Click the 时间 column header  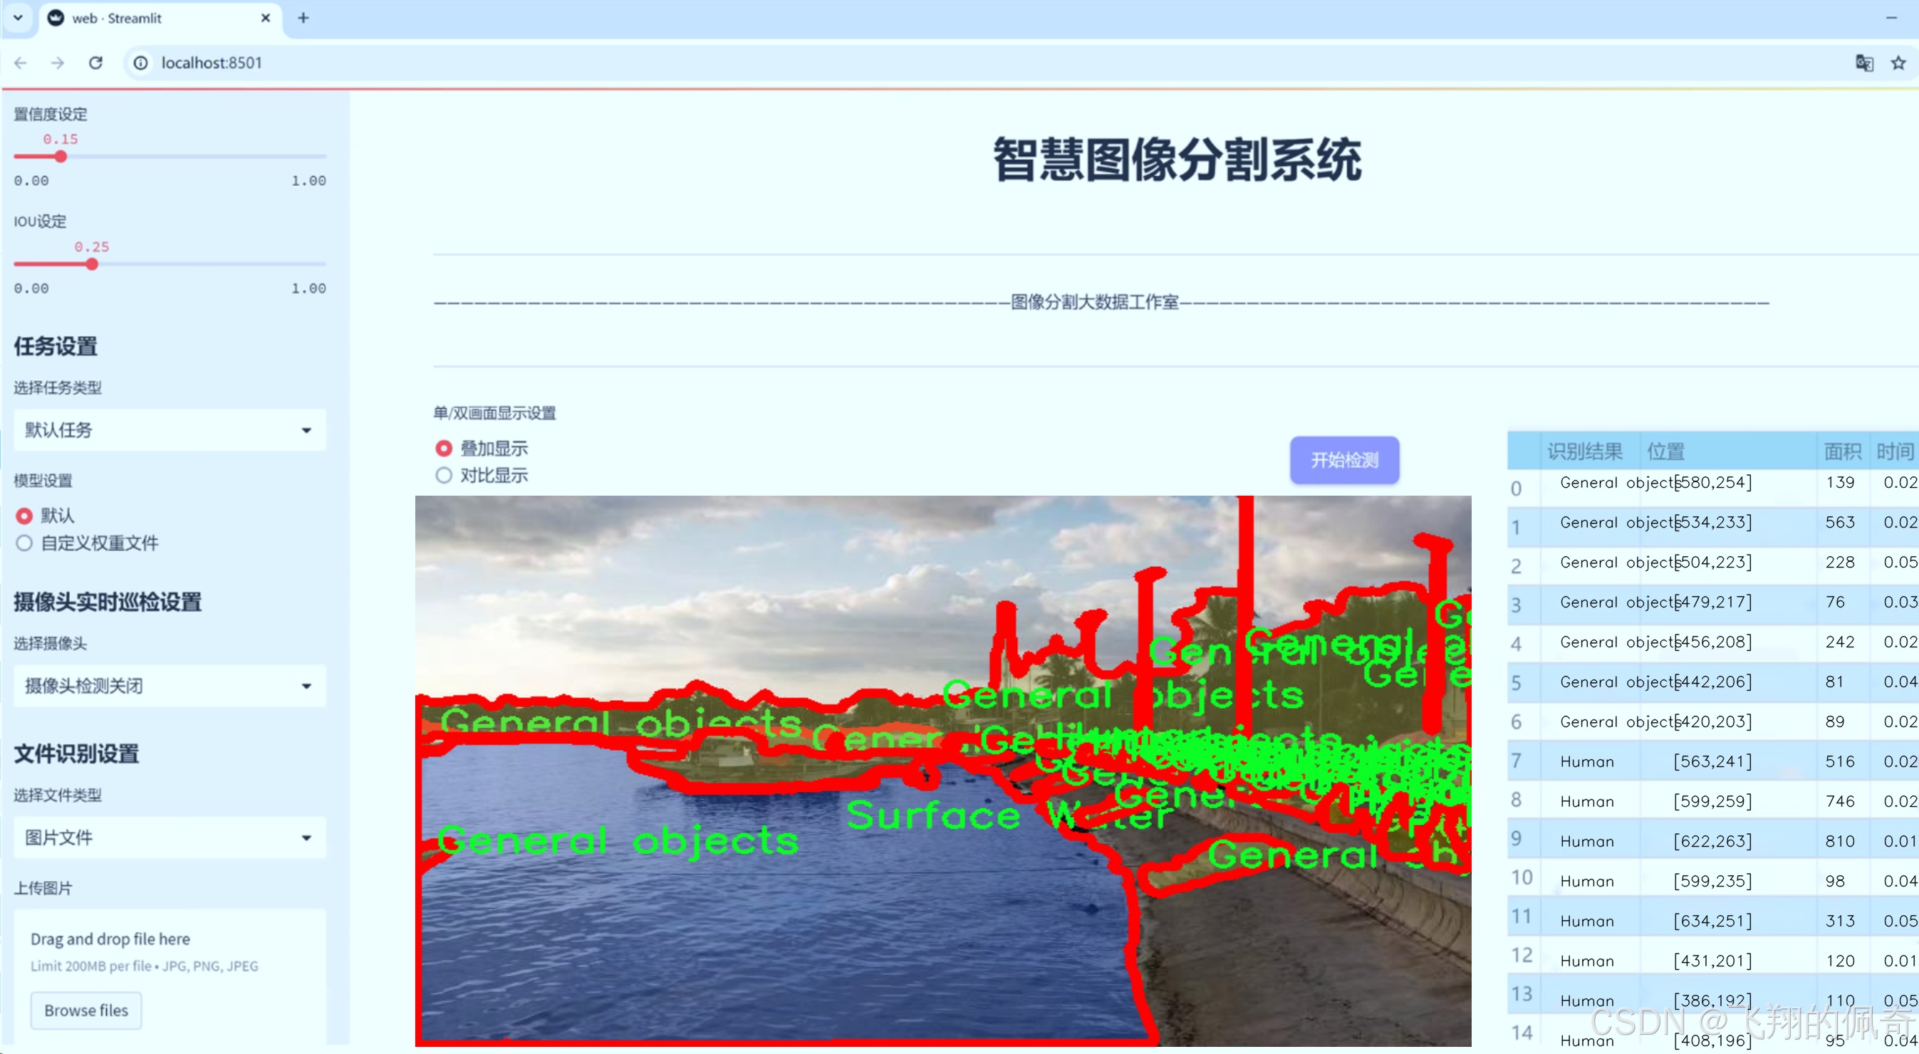[1894, 452]
